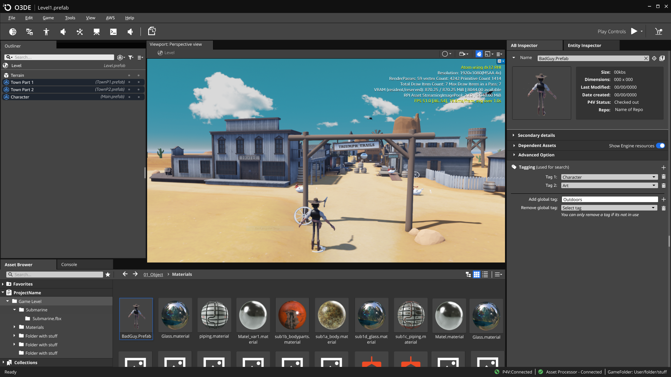The height and width of the screenshot is (377, 671).
Task: Open the editor console terminal icon
Action: pyautogui.click(x=113, y=31)
